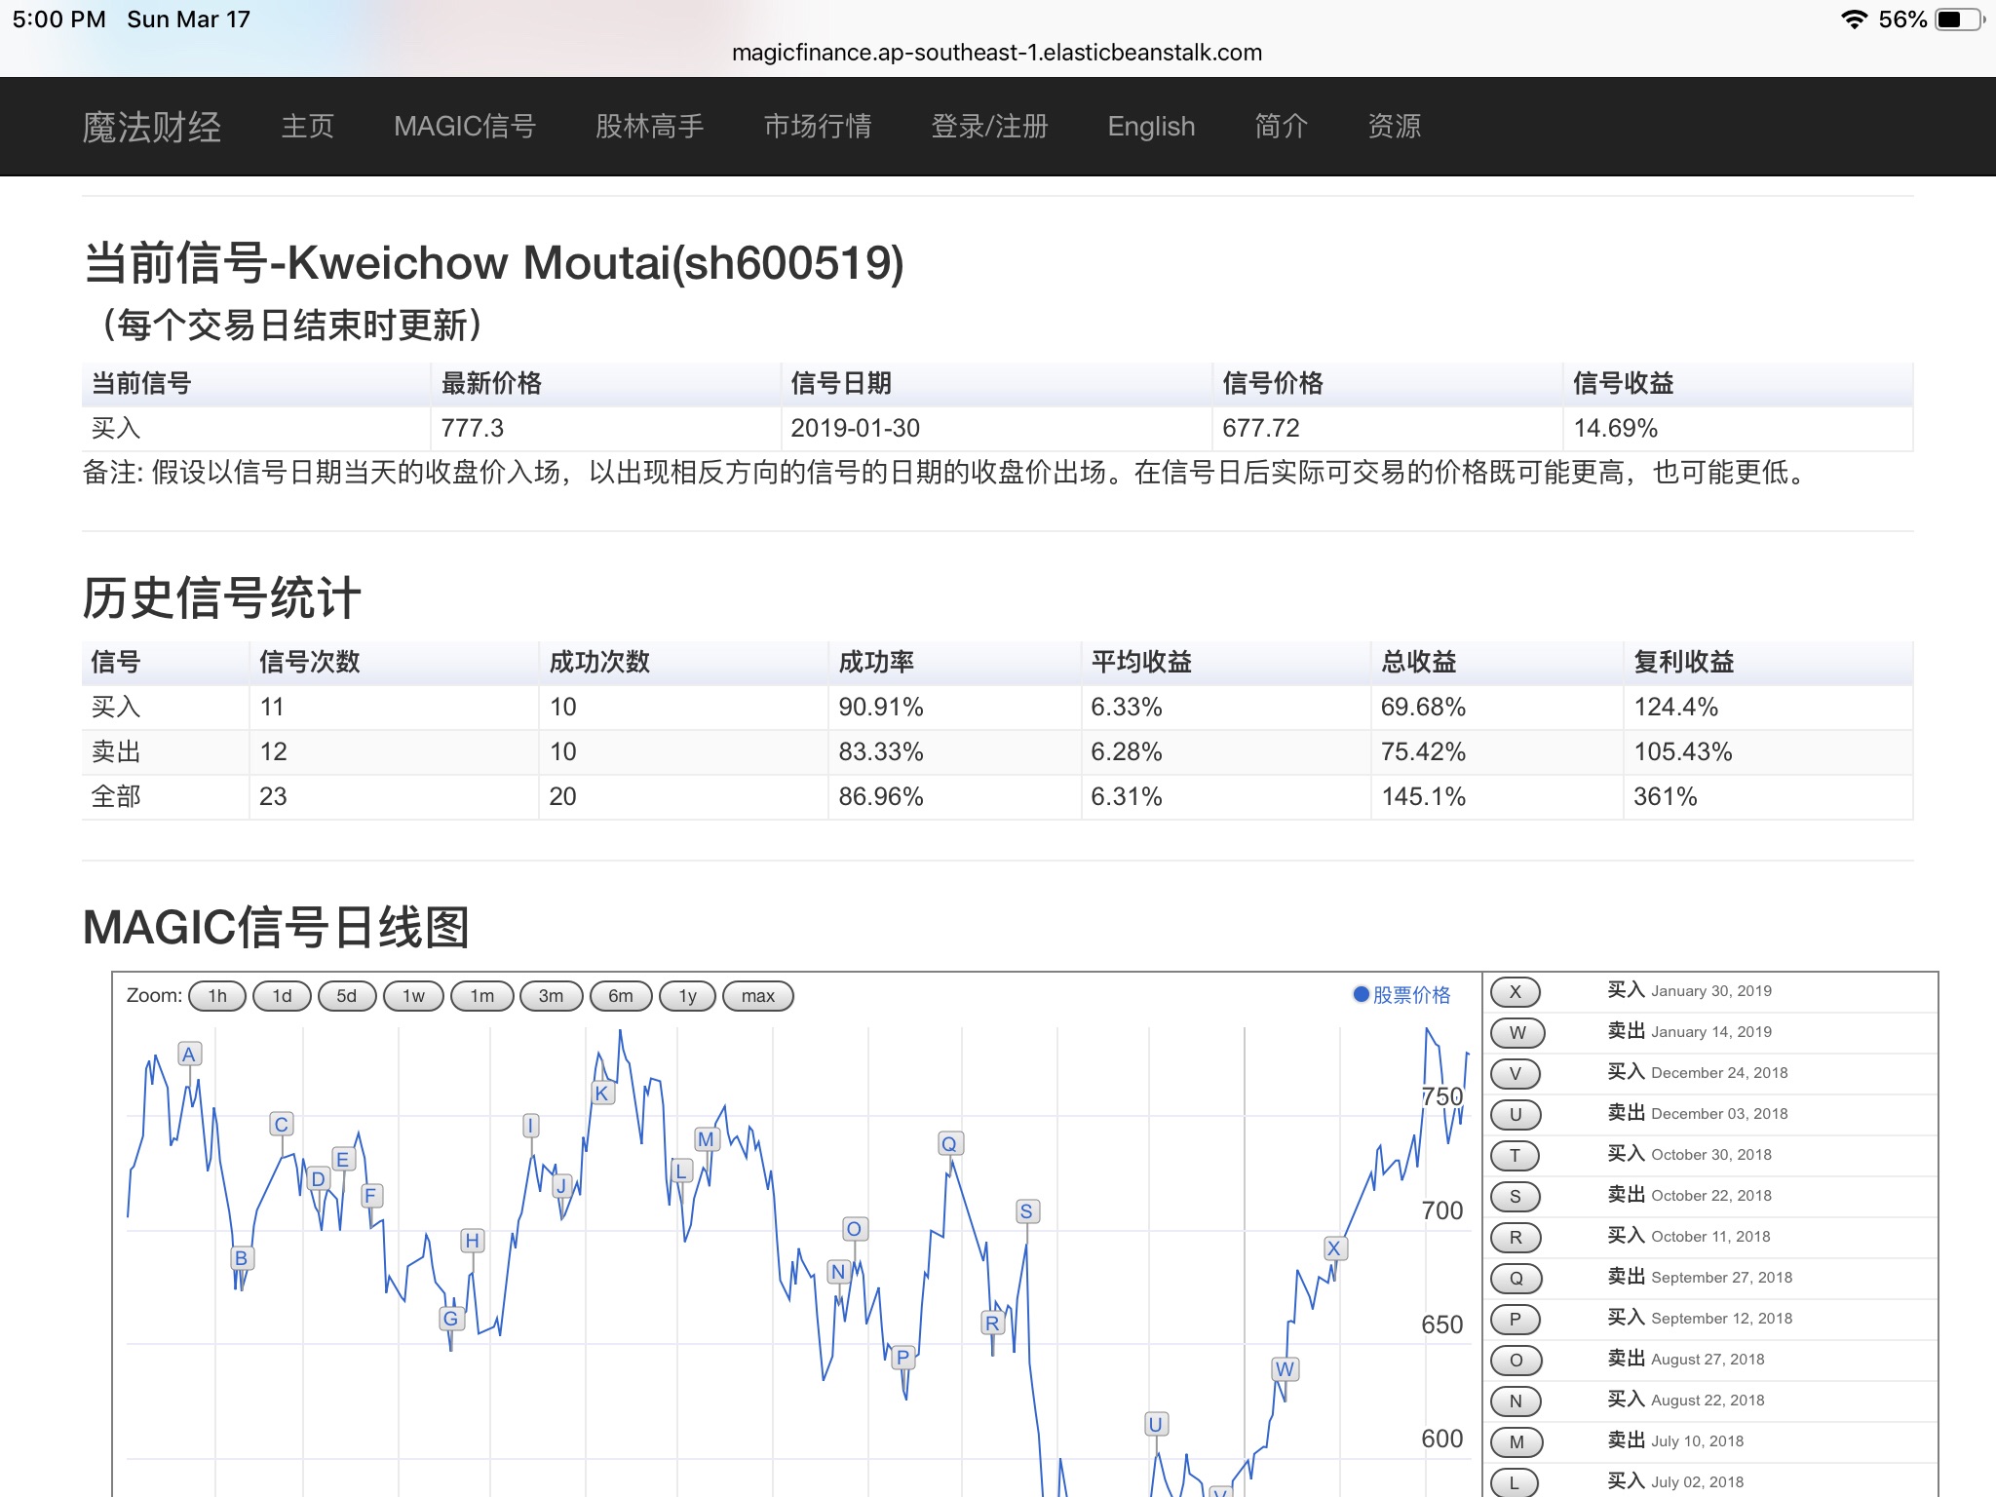Click chart flag marker W
The height and width of the screenshot is (1497, 1996).
(x=1285, y=1369)
